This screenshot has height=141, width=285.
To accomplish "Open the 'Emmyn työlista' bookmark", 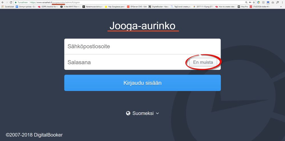I will click(x=26, y=7).
